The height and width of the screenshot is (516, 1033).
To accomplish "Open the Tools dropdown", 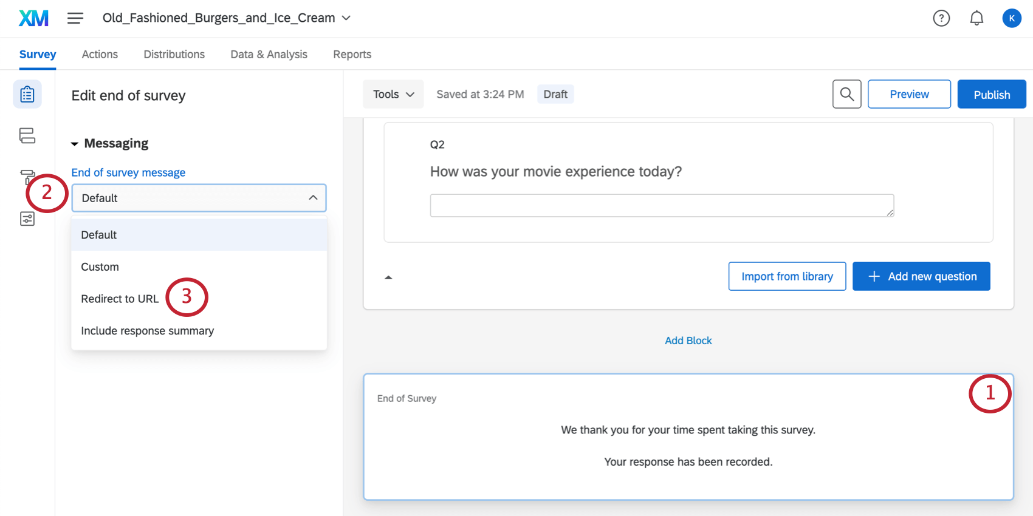I will [393, 94].
